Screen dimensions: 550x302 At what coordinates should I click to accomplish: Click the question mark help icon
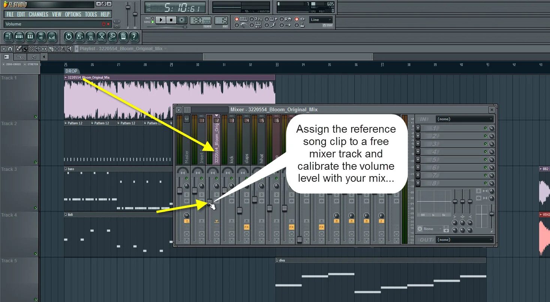[x=134, y=37]
